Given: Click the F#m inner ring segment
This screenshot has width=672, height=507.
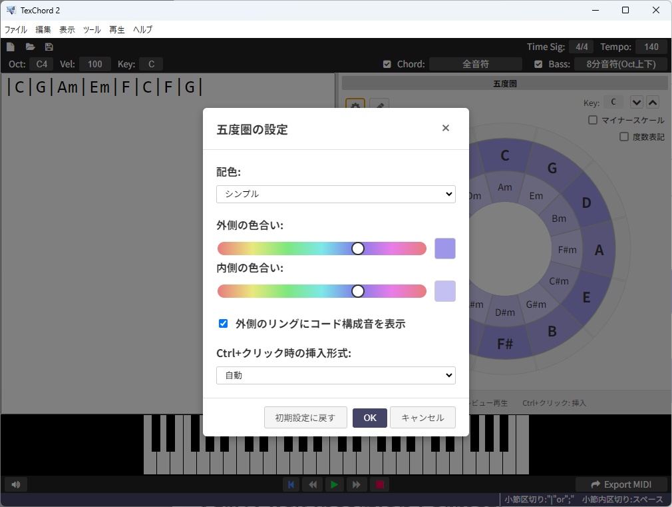Looking at the screenshot, I should click(x=567, y=250).
